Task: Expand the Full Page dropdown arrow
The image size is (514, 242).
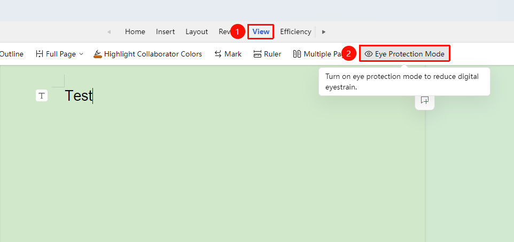Action: click(81, 54)
